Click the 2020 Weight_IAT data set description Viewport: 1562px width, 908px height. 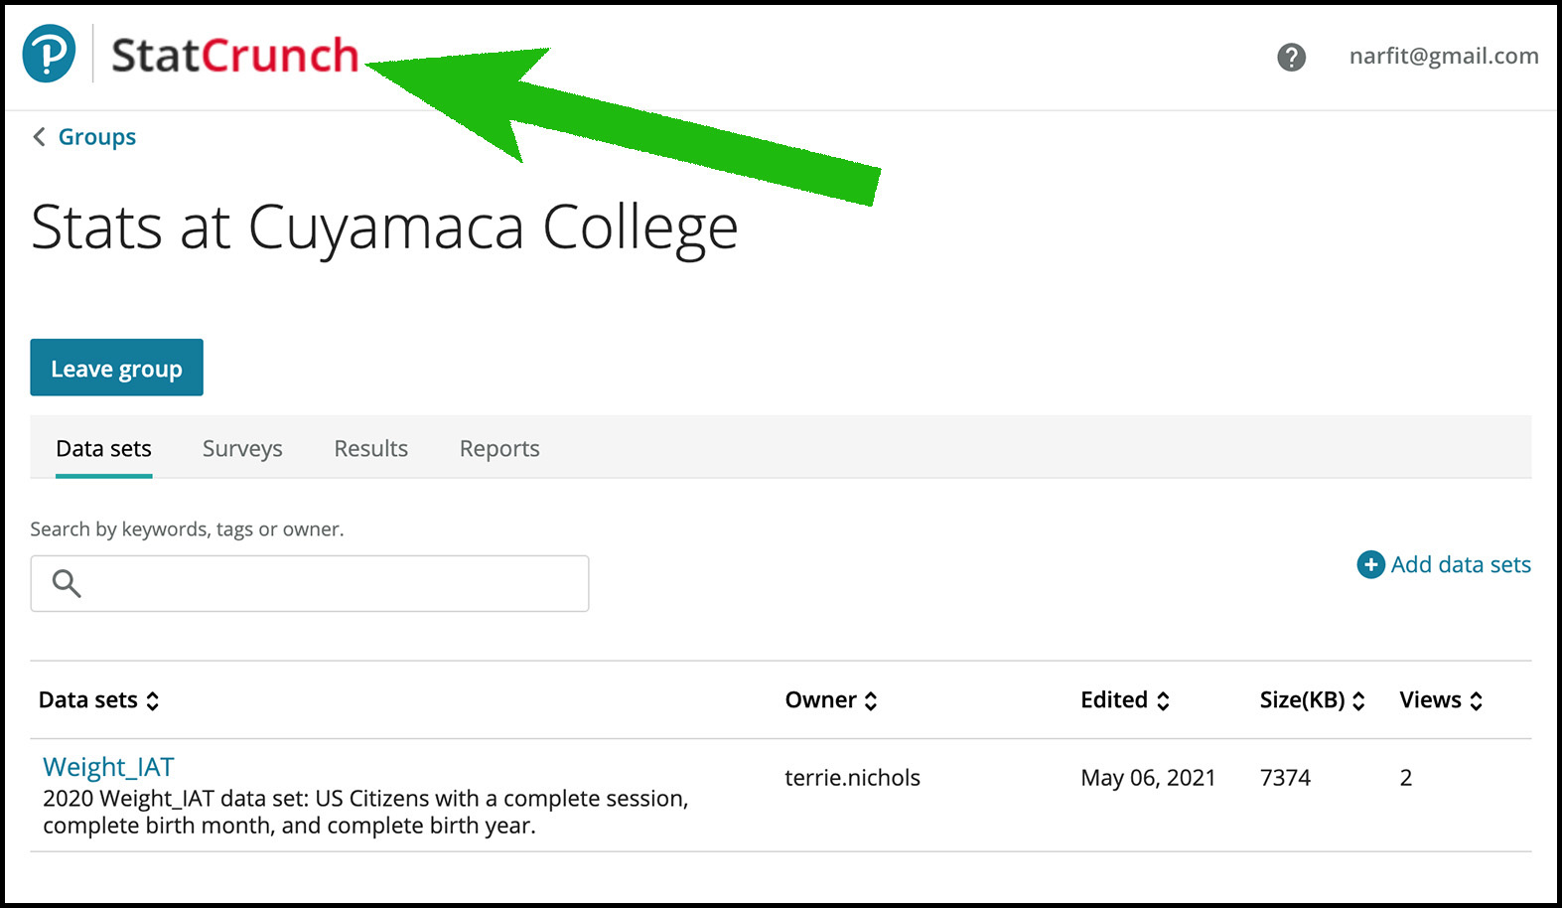[x=365, y=813]
